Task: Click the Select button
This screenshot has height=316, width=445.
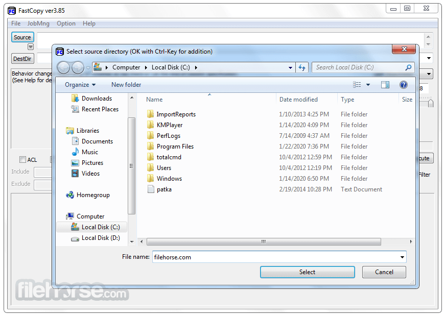Action: [x=307, y=272]
